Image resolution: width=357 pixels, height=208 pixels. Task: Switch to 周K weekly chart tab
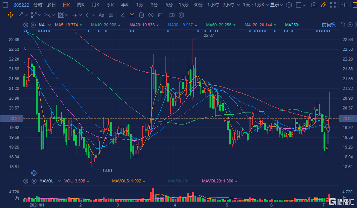click(81, 5)
